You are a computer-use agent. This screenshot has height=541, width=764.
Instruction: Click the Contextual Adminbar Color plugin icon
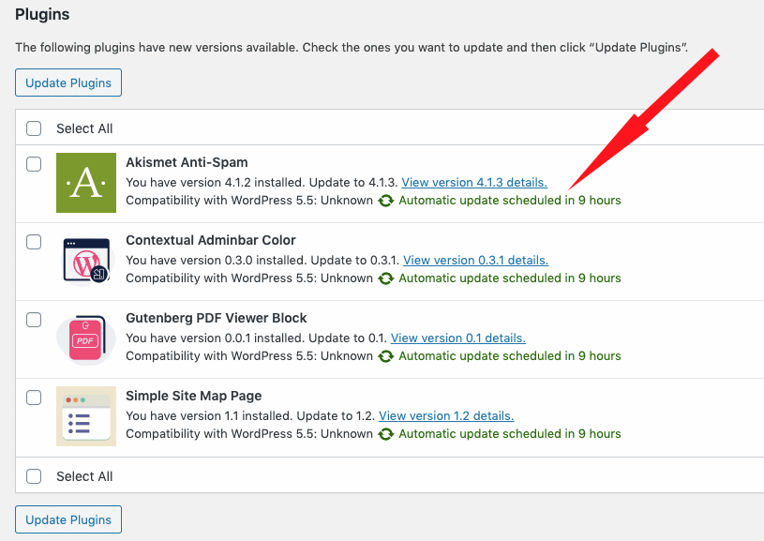(x=86, y=261)
